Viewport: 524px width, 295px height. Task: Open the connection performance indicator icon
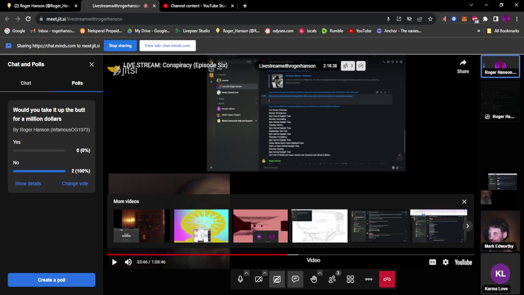coord(361,66)
